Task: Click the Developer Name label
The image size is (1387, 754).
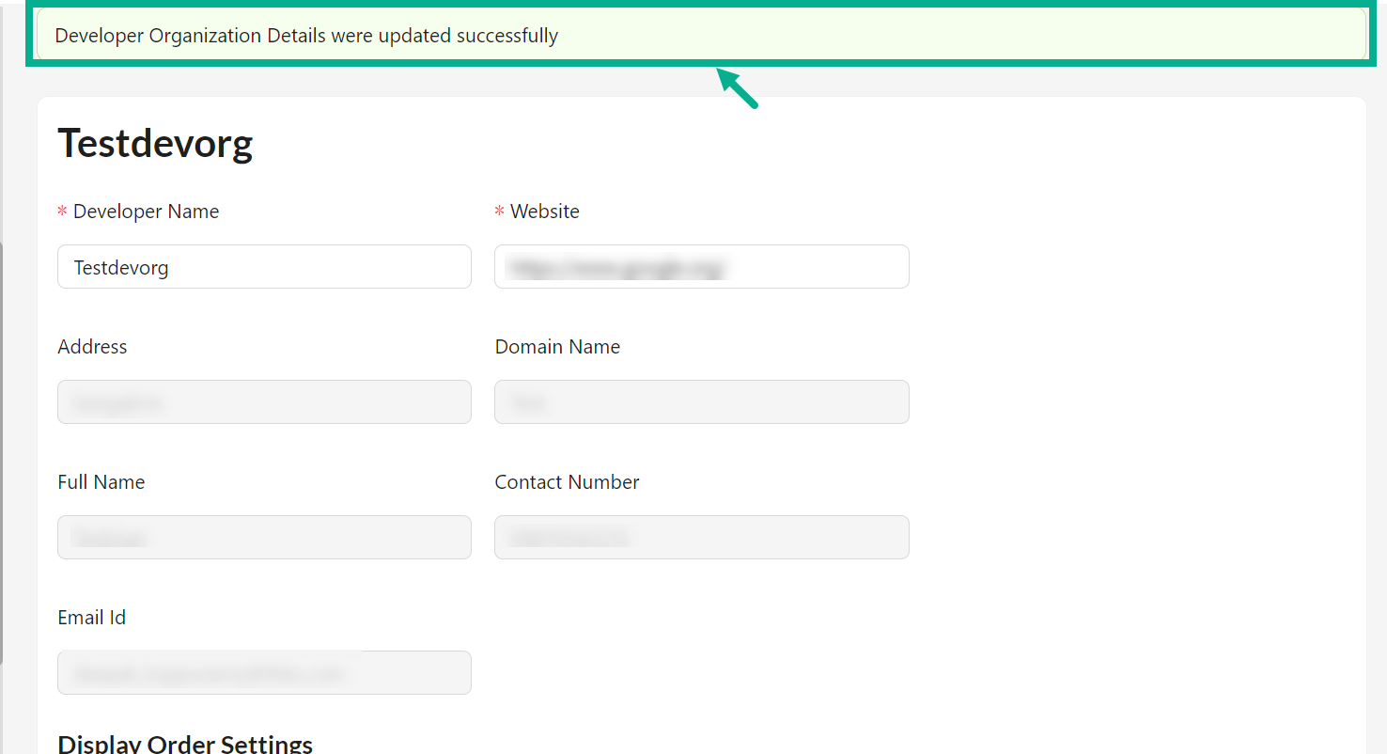Action: point(146,212)
